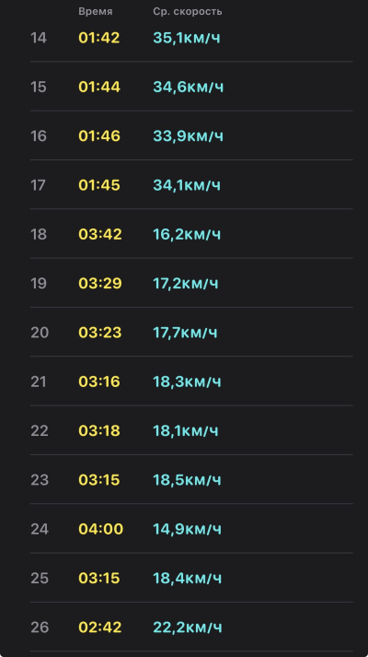
Task: Select the 18,1км/ч speed on lap 22
Action: [186, 430]
